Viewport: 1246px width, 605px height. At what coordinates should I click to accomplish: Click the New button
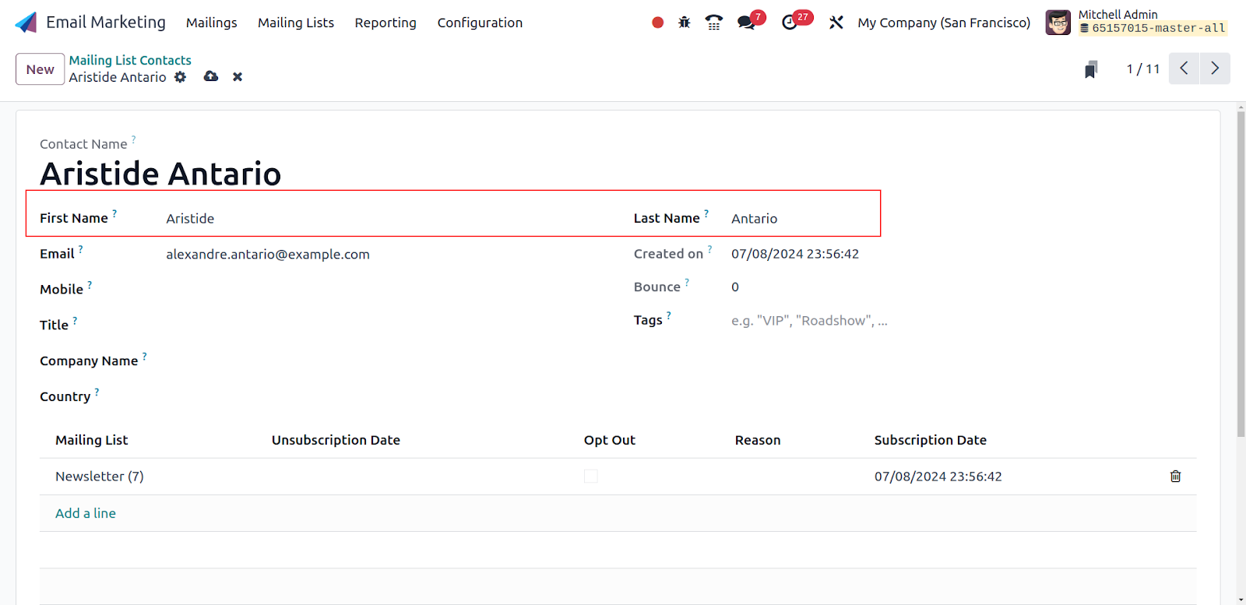(40, 69)
